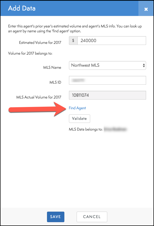Click the Estimated Volume for 2017 field

tap(111, 41)
